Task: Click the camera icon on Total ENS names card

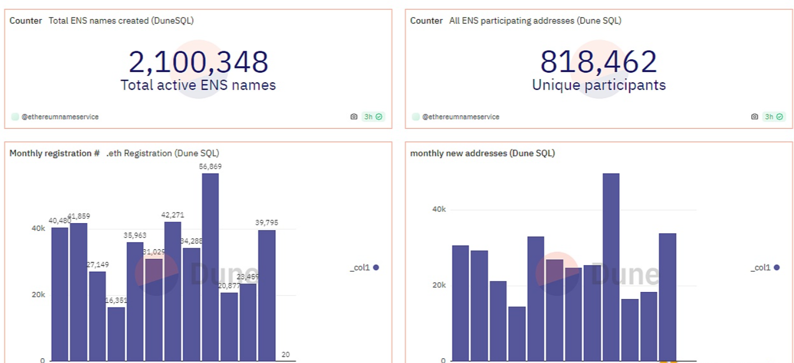Action: coord(354,116)
